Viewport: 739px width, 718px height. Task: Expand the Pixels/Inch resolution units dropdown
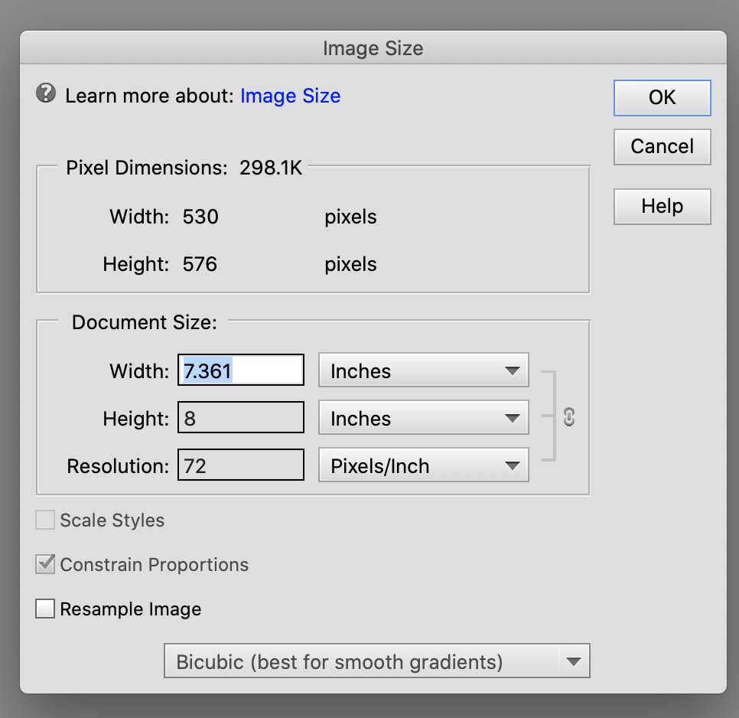[x=423, y=466]
